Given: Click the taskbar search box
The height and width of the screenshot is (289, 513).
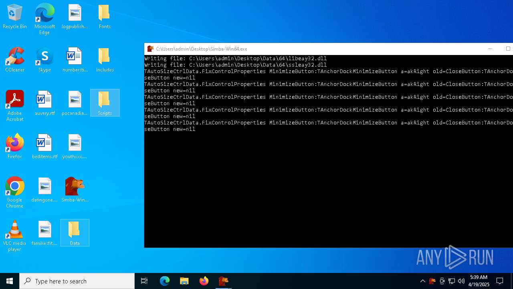Looking at the screenshot, I should (77, 281).
